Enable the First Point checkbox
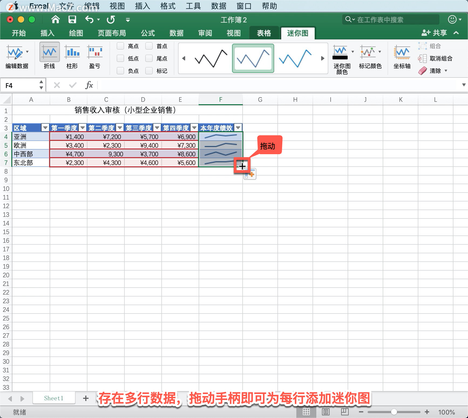The image size is (468, 418). [x=149, y=46]
